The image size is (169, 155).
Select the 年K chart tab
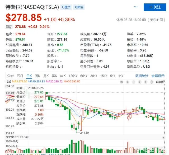click(63, 76)
